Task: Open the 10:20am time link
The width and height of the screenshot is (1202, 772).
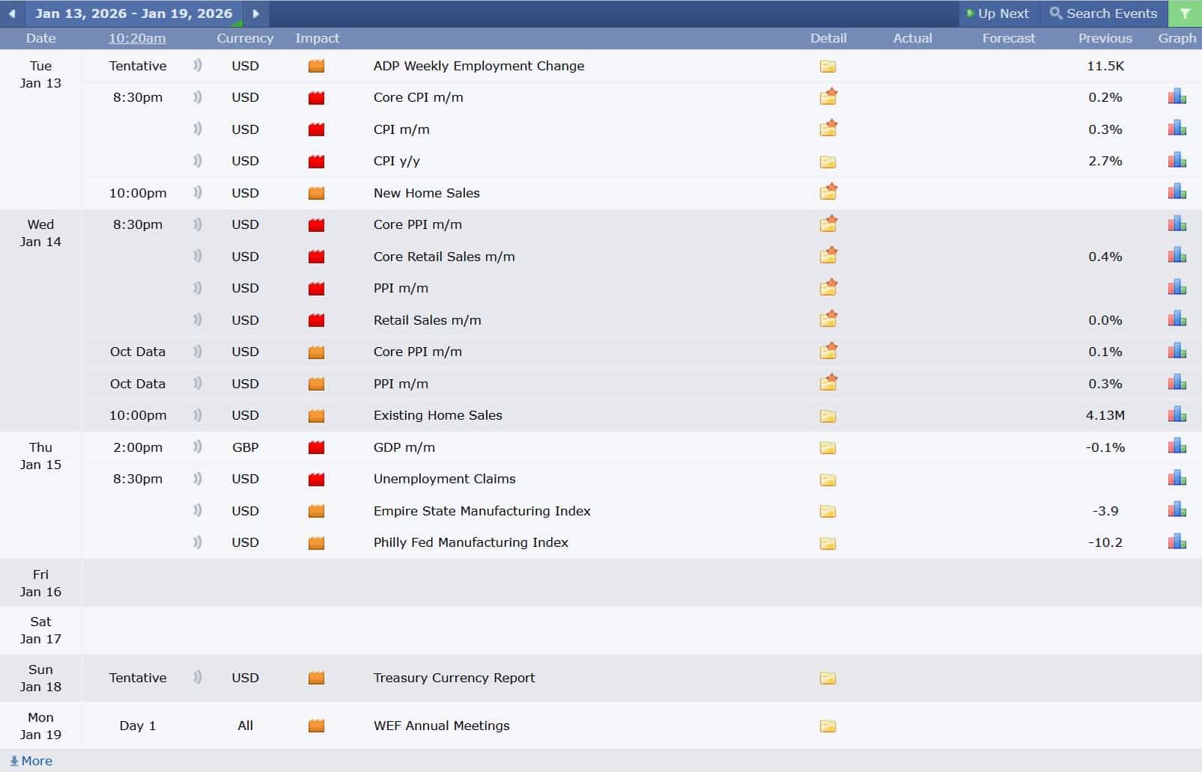Action: pyautogui.click(x=137, y=38)
